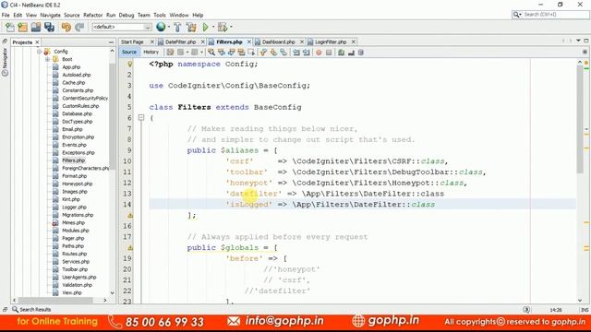Switch to the Dashboard.php tab

coord(279,41)
